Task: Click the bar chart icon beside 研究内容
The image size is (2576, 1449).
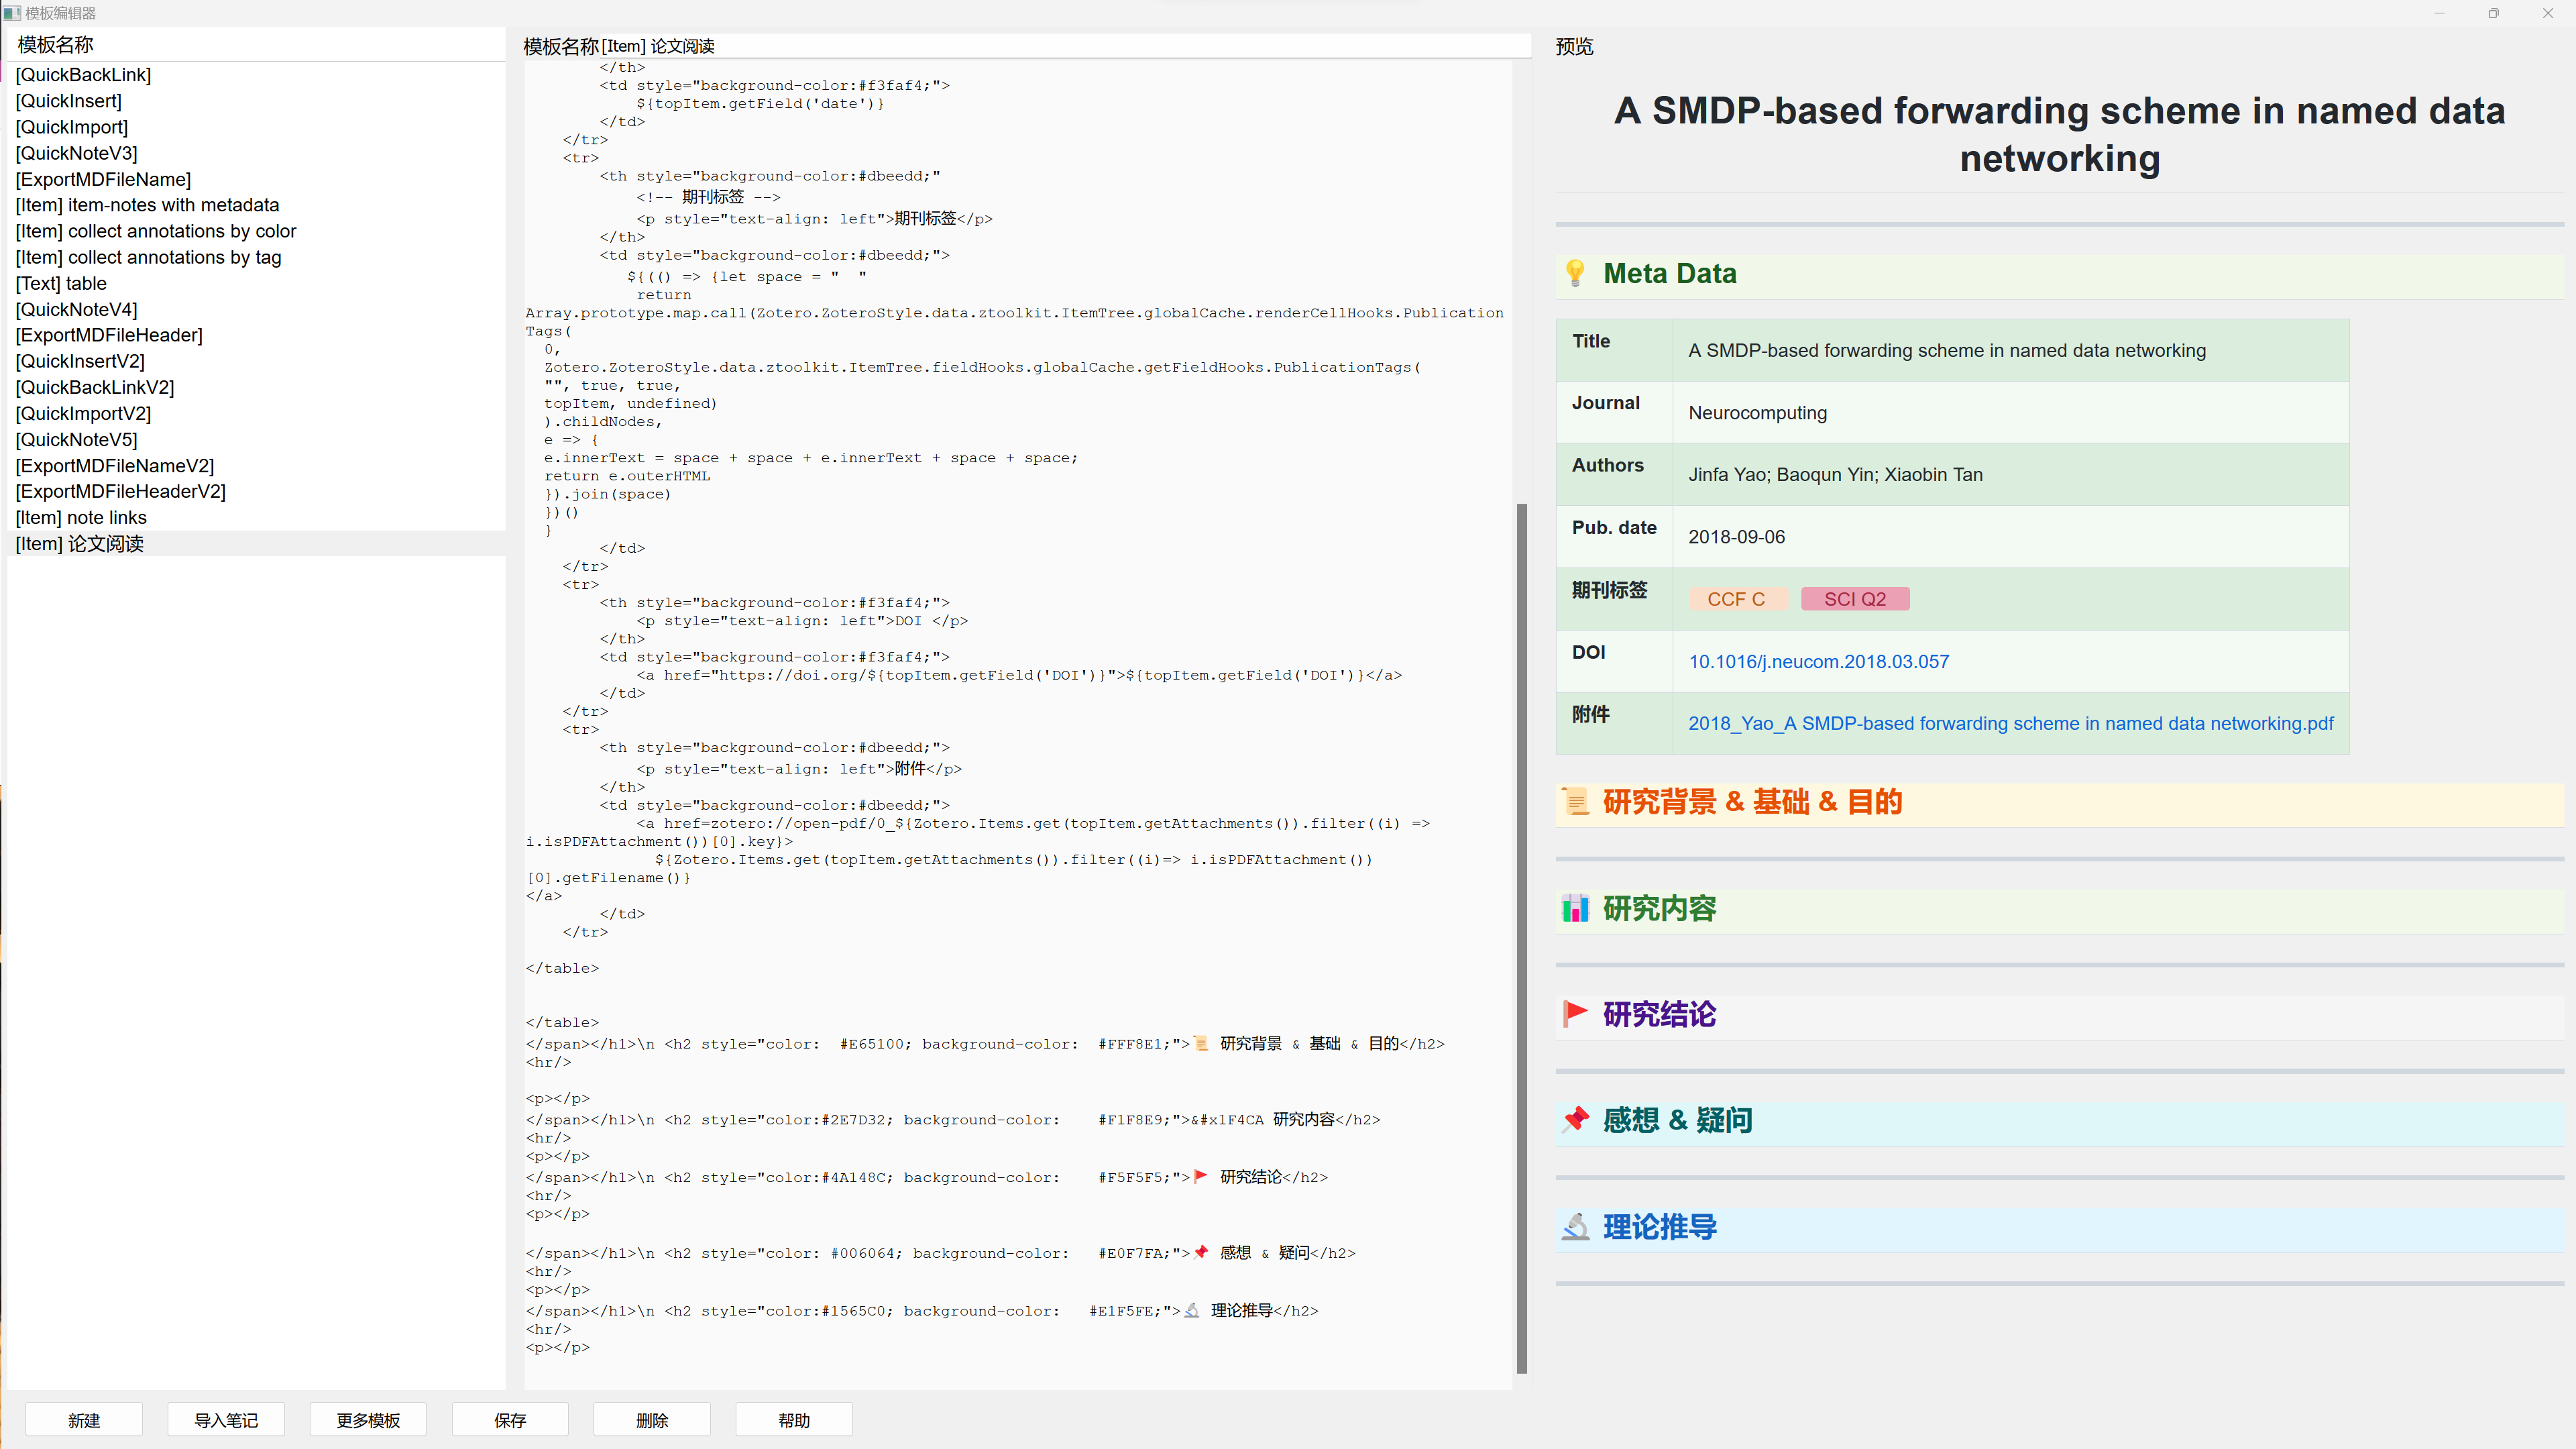Action: click(x=1576, y=908)
